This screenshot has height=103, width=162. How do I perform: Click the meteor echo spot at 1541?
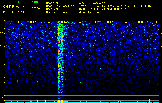18,82
